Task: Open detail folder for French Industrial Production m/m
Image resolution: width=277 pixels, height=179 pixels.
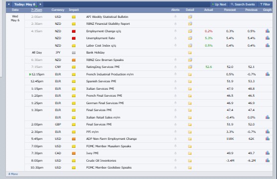Action: click(190, 74)
